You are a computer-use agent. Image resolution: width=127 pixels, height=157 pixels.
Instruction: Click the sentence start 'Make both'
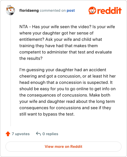(100, 95)
